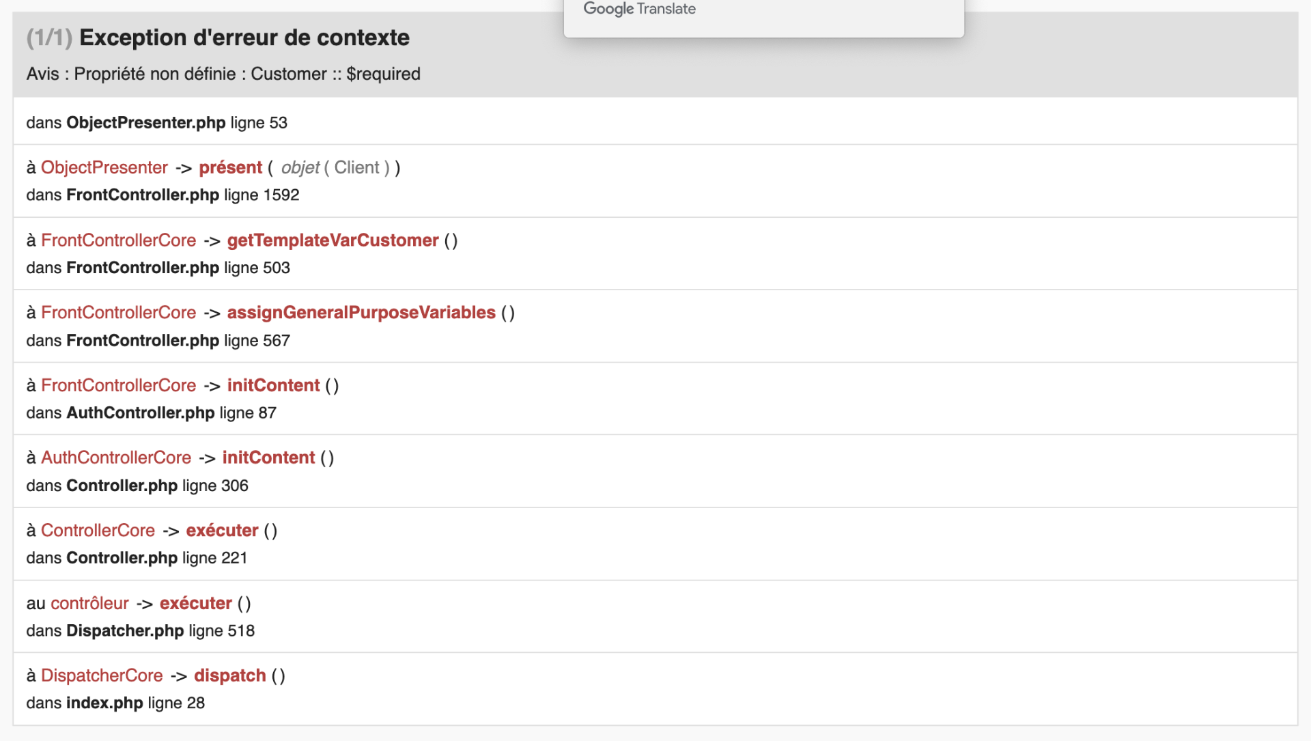The width and height of the screenshot is (1311, 741).
Task: Open the présent method link
Action: (230, 167)
